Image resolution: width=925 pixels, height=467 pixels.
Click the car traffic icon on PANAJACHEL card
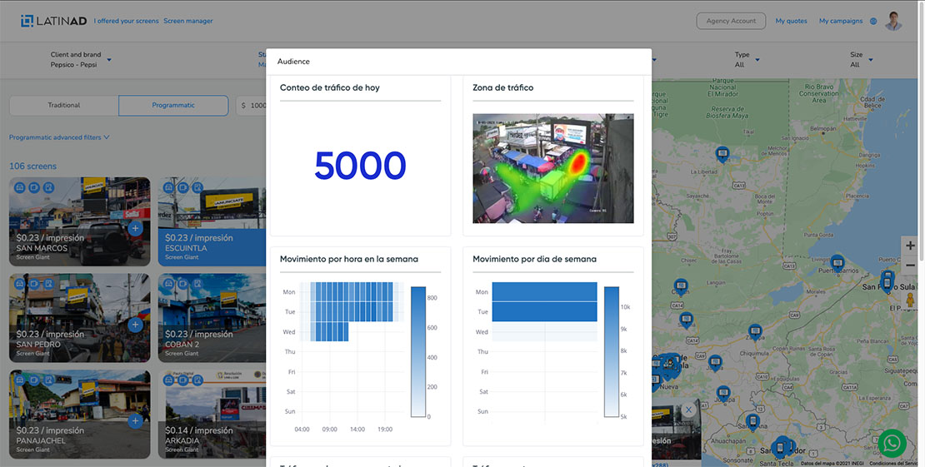(x=20, y=380)
